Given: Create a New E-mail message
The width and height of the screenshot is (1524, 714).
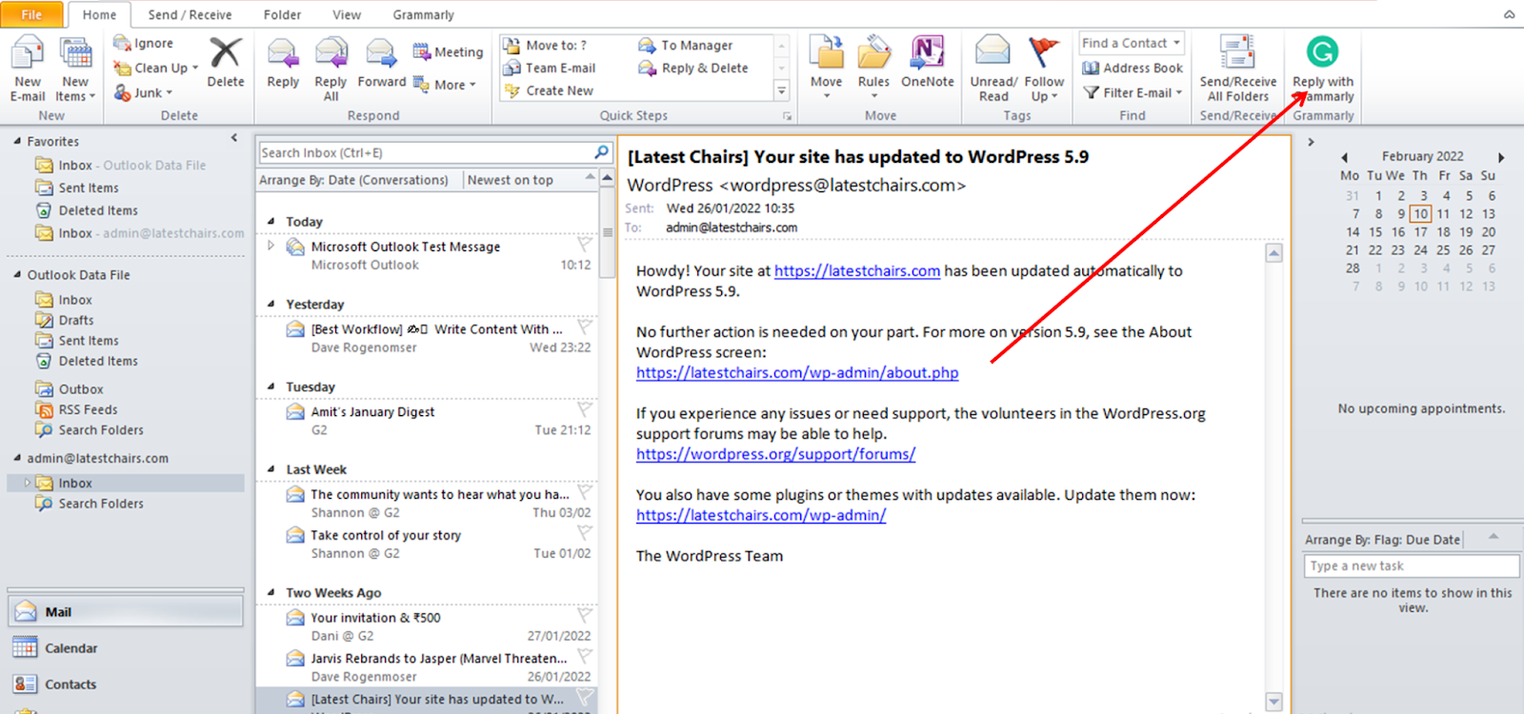Looking at the screenshot, I should (x=28, y=68).
